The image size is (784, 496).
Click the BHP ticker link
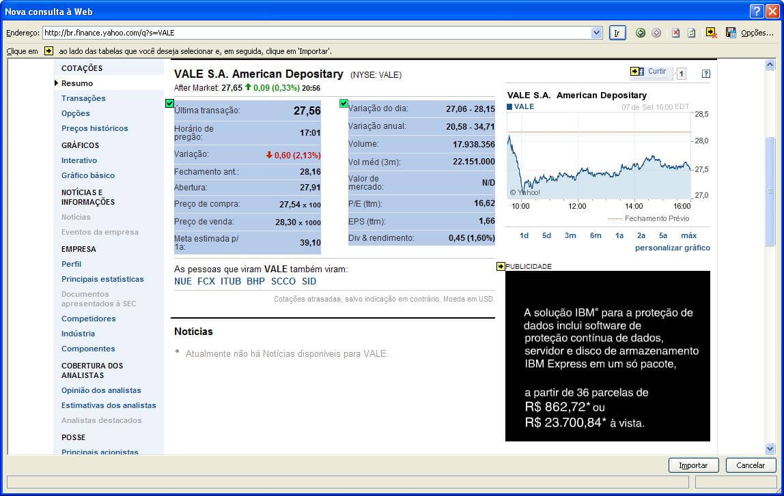point(255,281)
